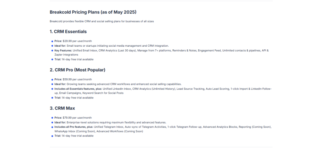Click bullet before 'Includes all Pro features'

(52, 127)
